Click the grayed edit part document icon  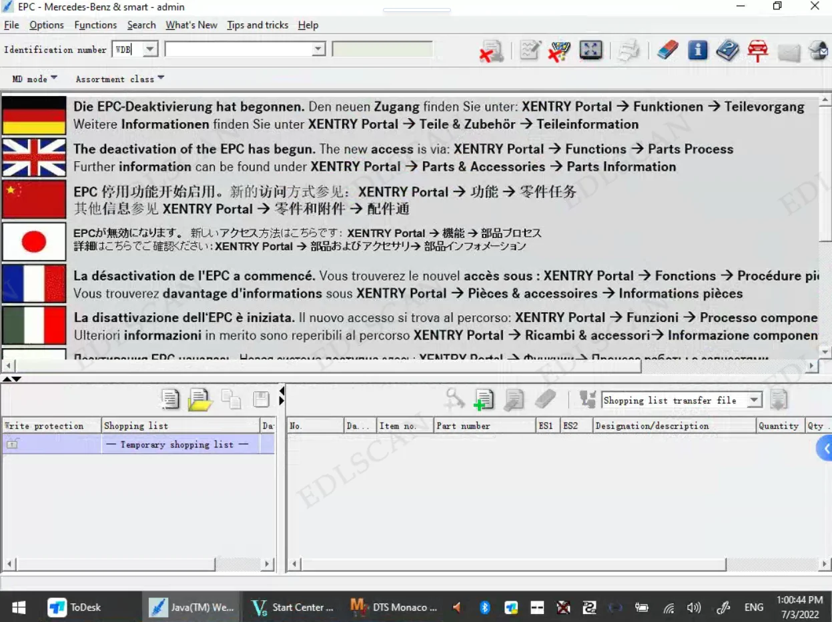click(x=514, y=399)
